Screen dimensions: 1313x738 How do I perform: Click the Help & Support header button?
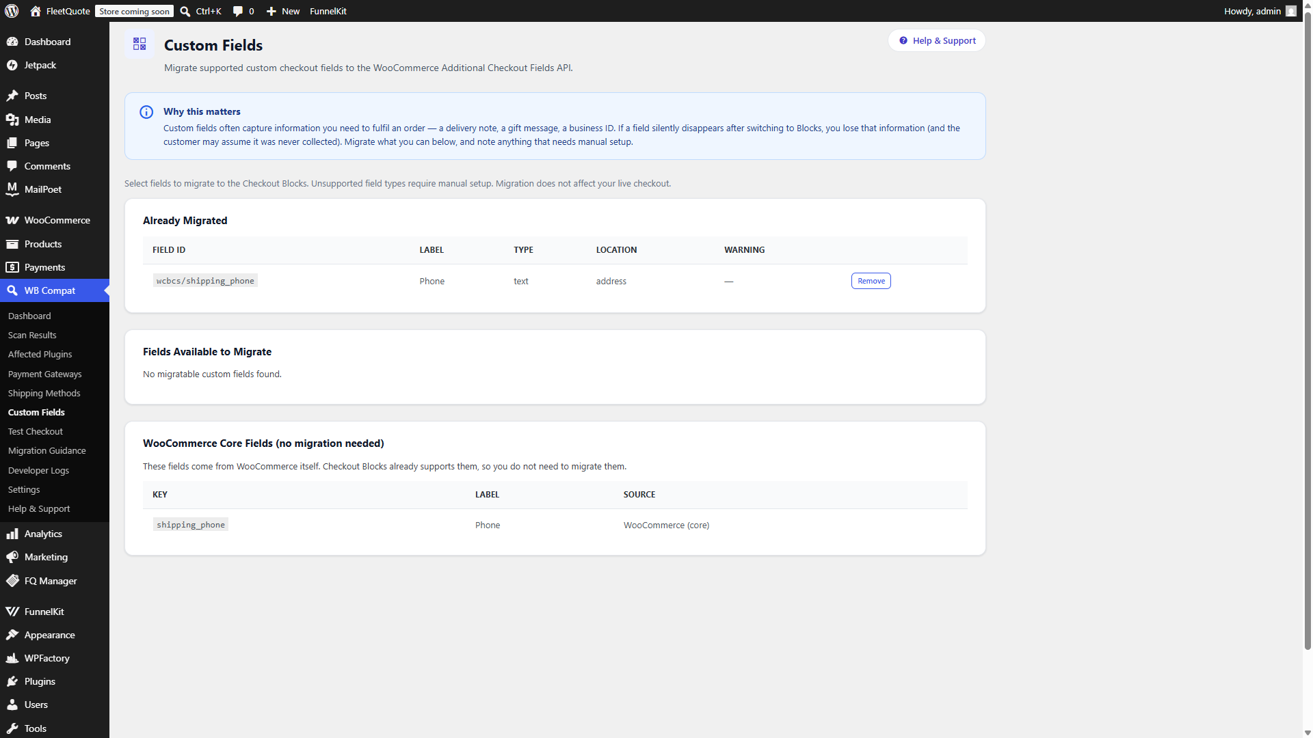coord(937,40)
